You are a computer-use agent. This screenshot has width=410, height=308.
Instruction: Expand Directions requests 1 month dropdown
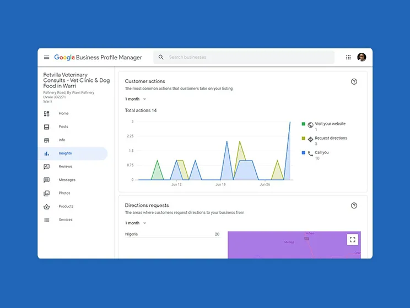[136, 223]
